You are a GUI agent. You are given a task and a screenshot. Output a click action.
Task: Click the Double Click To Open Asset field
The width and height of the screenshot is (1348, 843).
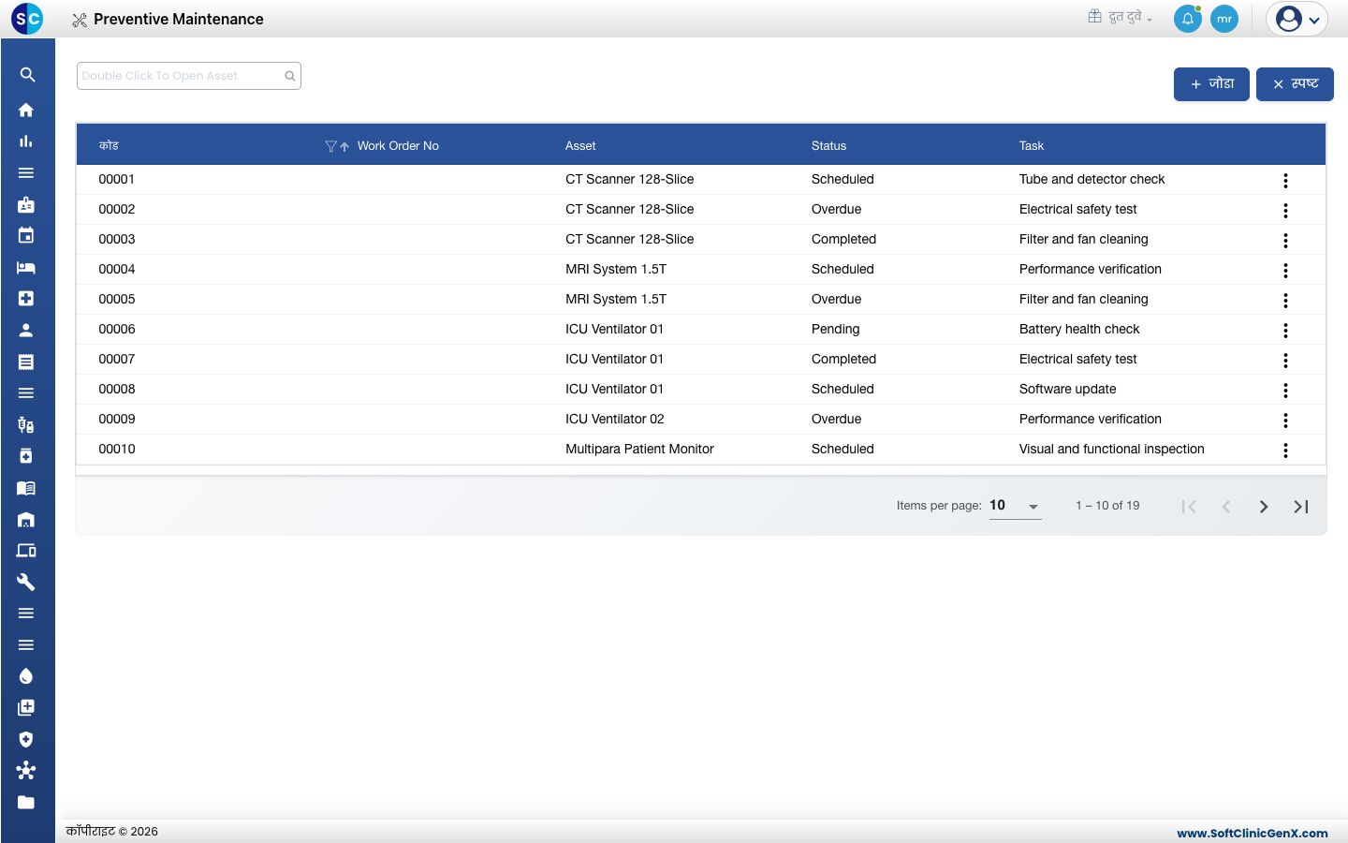point(189,76)
